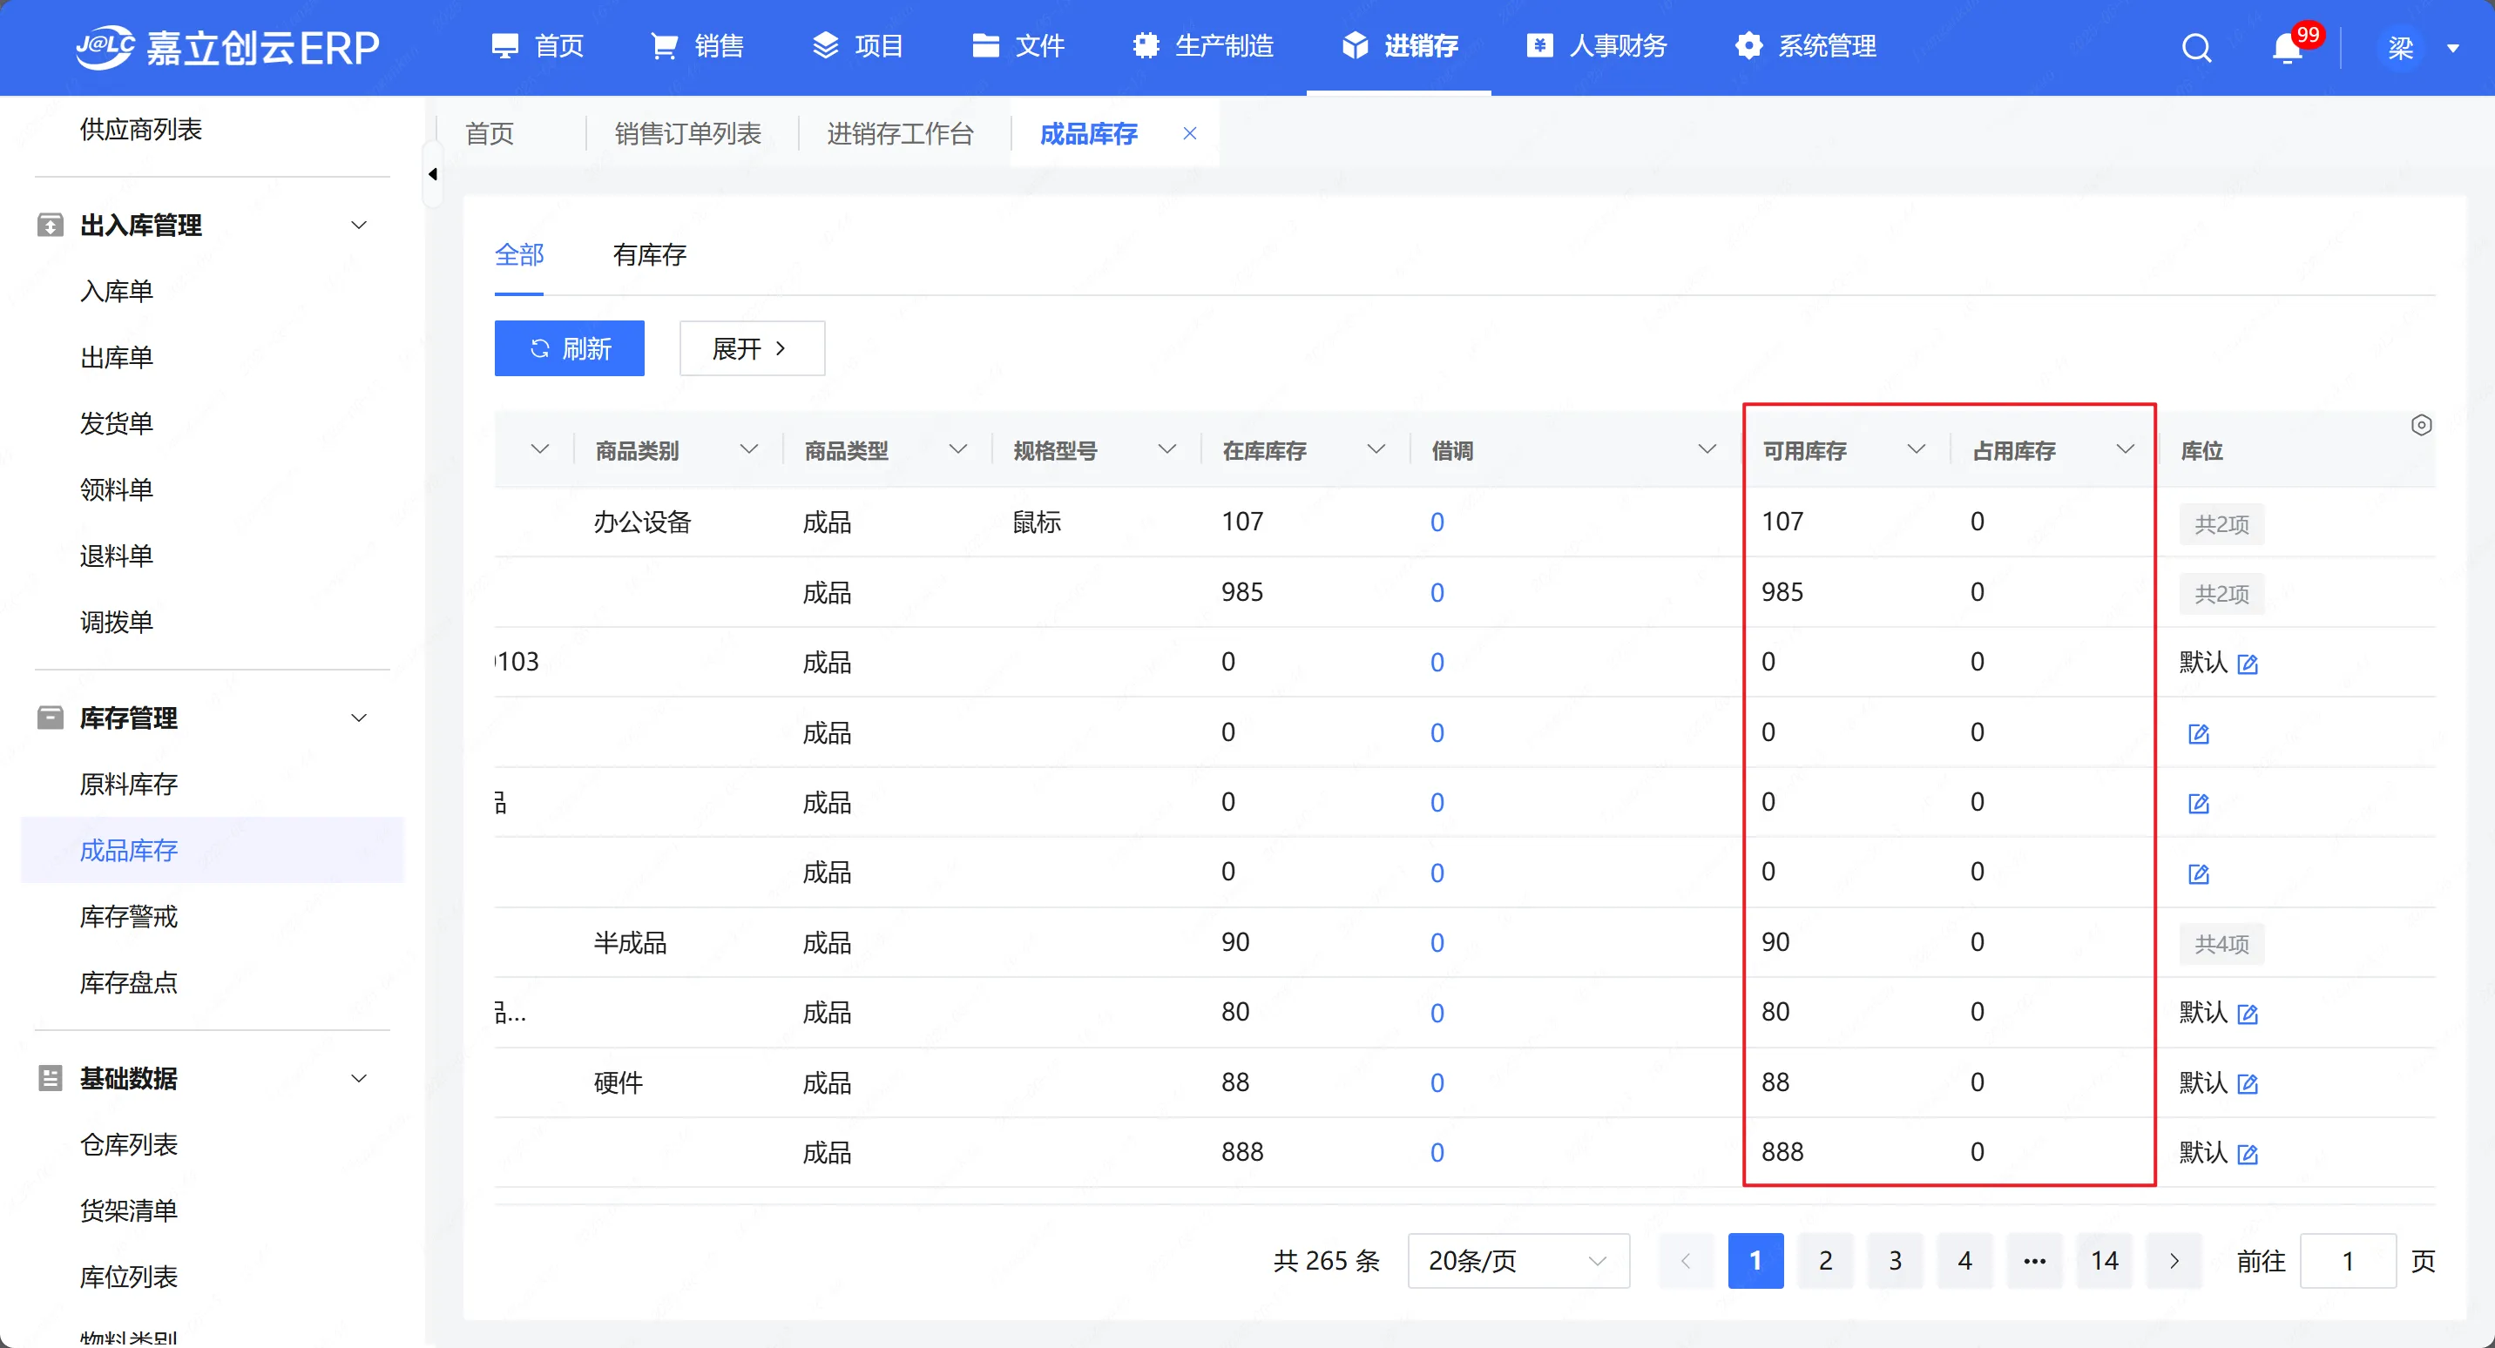Collapse the 库存管理 sidebar section
2495x1348 pixels.
[358, 718]
